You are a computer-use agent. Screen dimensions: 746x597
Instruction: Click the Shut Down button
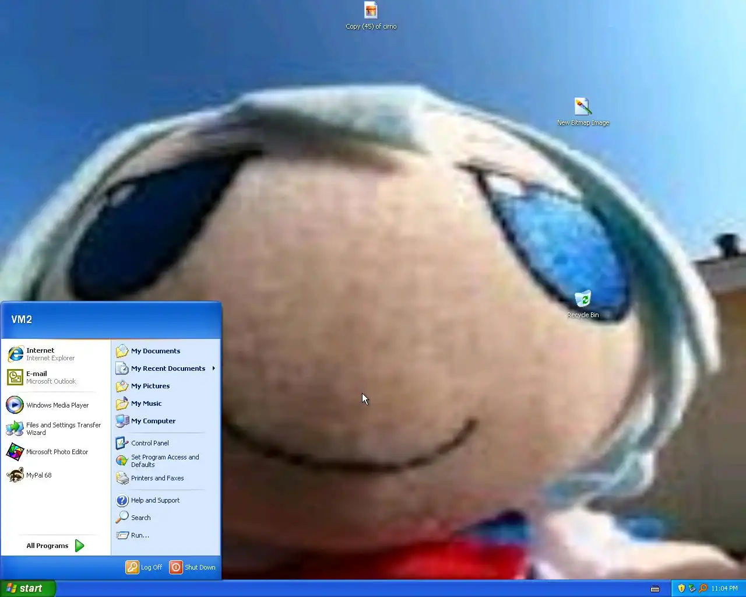point(192,567)
